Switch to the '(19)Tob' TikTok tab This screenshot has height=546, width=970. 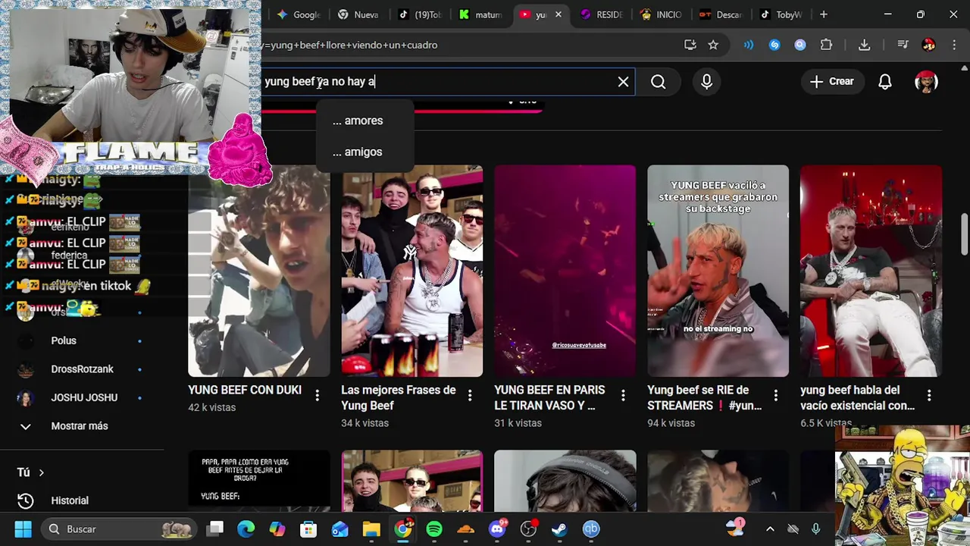tap(421, 14)
